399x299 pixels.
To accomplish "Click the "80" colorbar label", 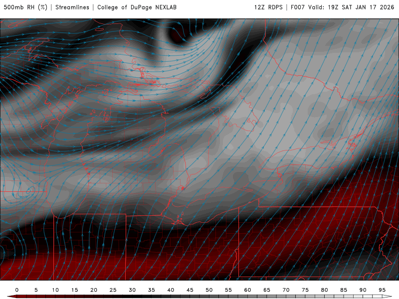I will [325, 290].
